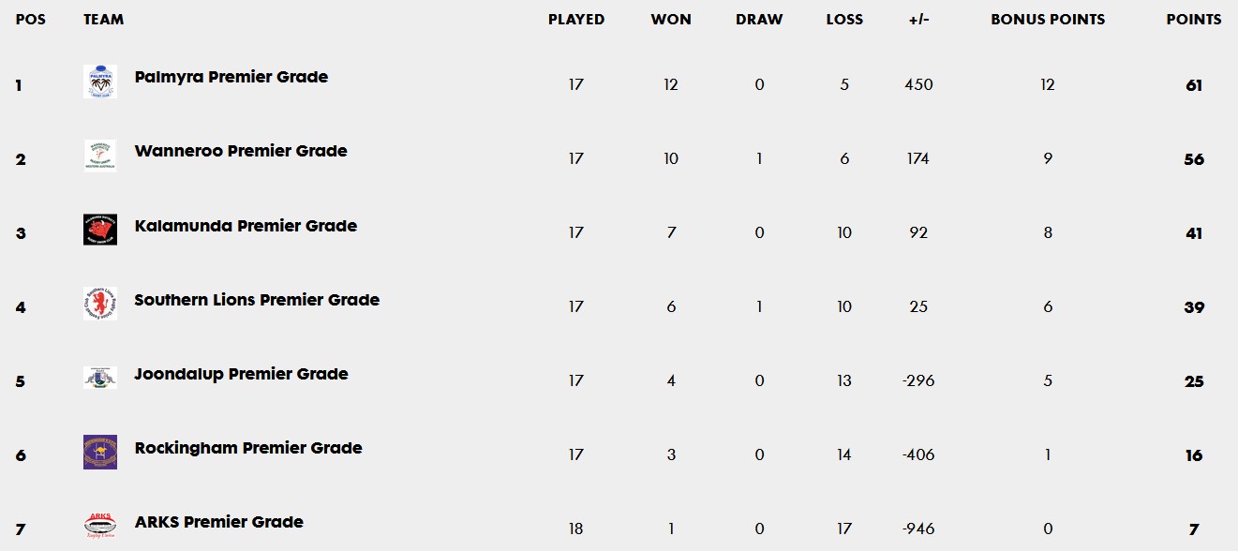The height and width of the screenshot is (551, 1238).
Task: Click the Southern Lions red lion logo
Action: [x=99, y=304]
